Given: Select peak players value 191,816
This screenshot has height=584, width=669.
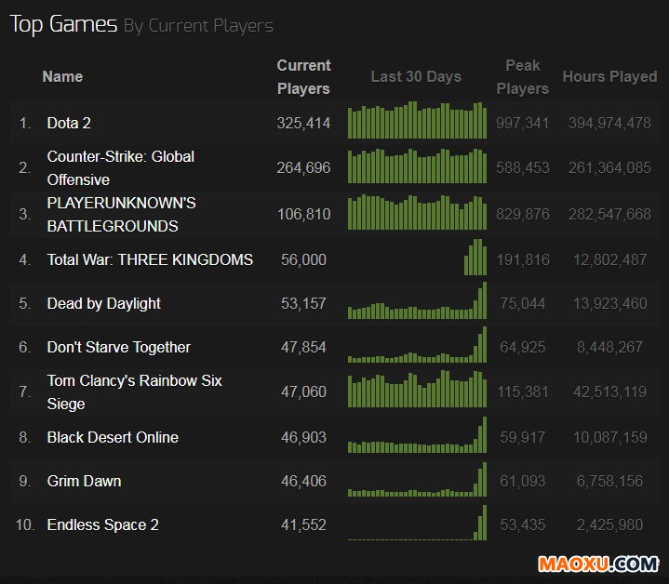Looking at the screenshot, I should point(522,259).
